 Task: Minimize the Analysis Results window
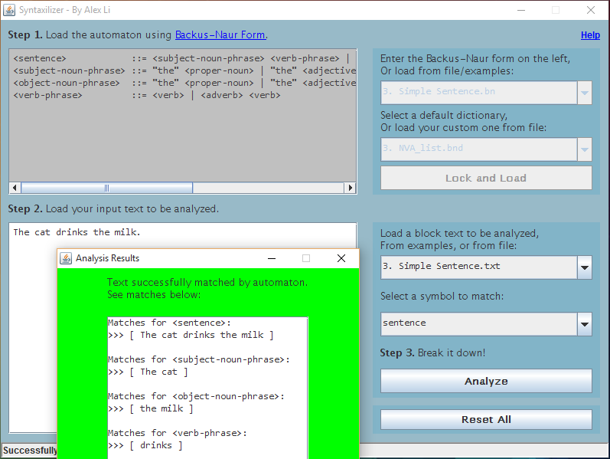pos(272,258)
